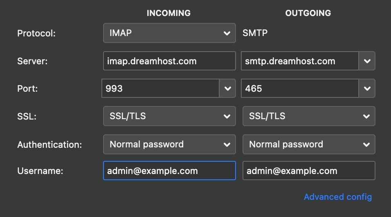
Task: Open outgoing Authentication Normal password dropdown
Action: tap(309, 144)
